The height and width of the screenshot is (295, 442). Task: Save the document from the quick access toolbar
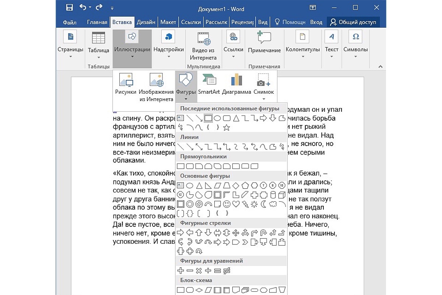pyautogui.click(x=69, y=8)
